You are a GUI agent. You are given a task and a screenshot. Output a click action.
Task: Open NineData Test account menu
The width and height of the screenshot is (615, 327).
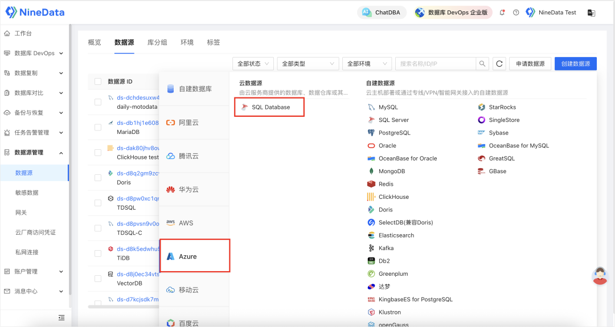[x=551, y=13]
